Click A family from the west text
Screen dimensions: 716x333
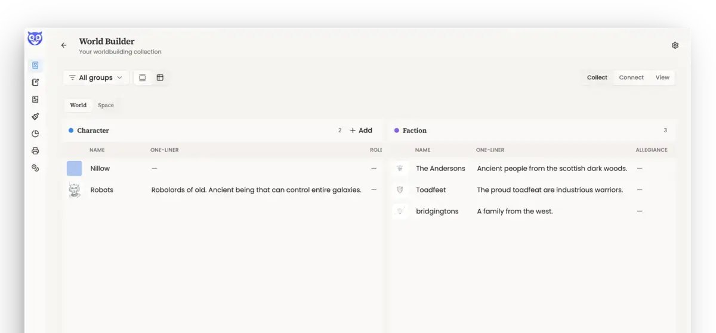[x=515, y=211]
